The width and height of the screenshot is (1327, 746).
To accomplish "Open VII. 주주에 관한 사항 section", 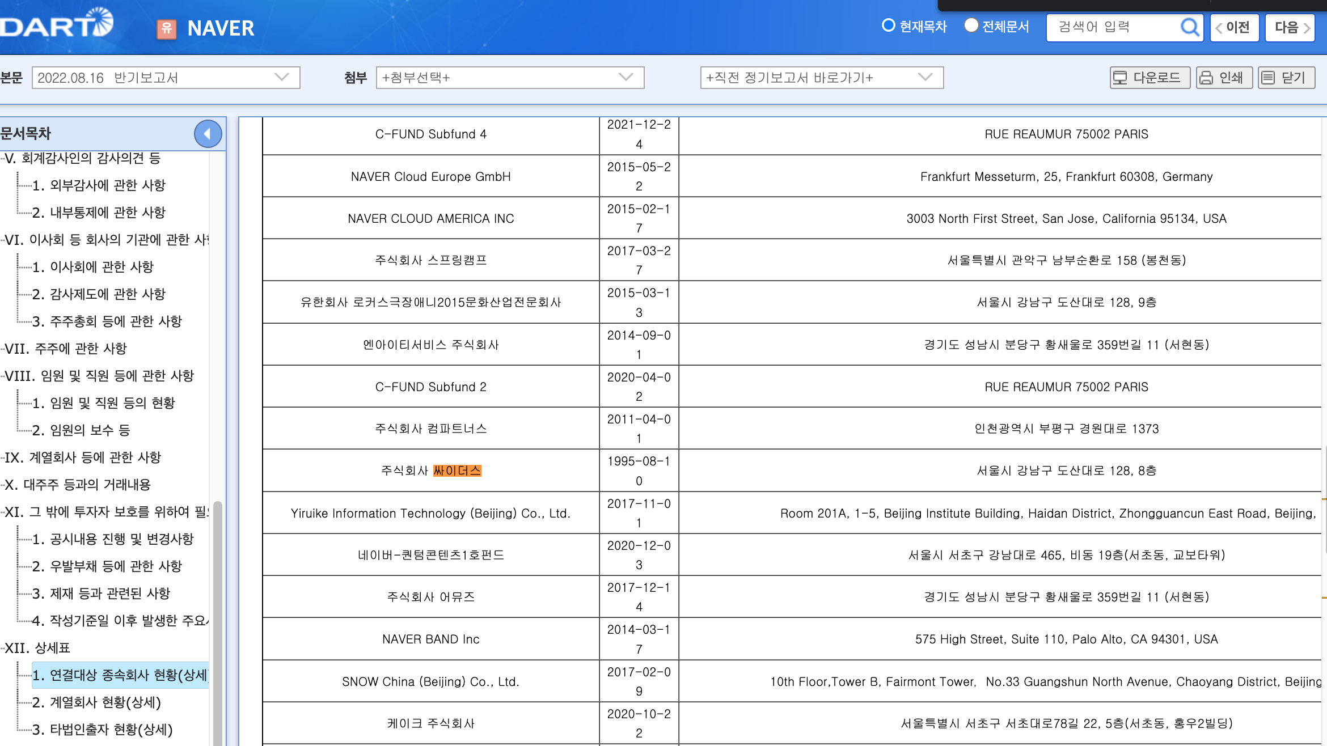I will coord(66,348).
